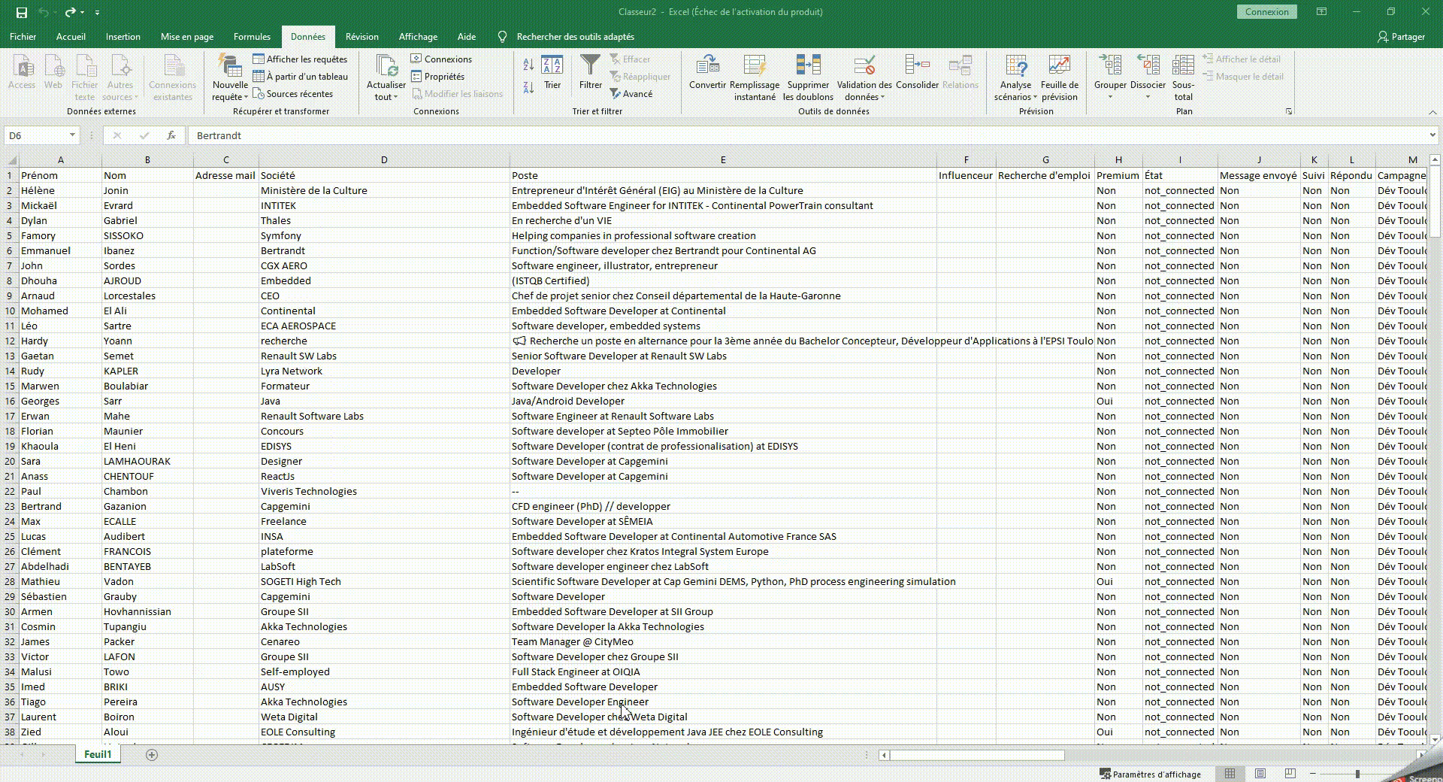
Task: Run Remplissage instantané
Action: coord(755,77)
